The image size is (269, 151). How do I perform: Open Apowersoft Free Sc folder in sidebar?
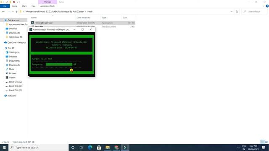tap(18, 24)
